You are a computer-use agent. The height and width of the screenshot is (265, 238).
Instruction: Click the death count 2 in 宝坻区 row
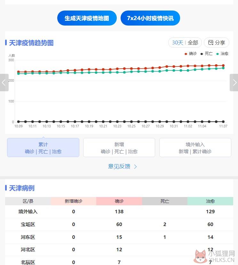pyautogui.click(x=165, y=224)
